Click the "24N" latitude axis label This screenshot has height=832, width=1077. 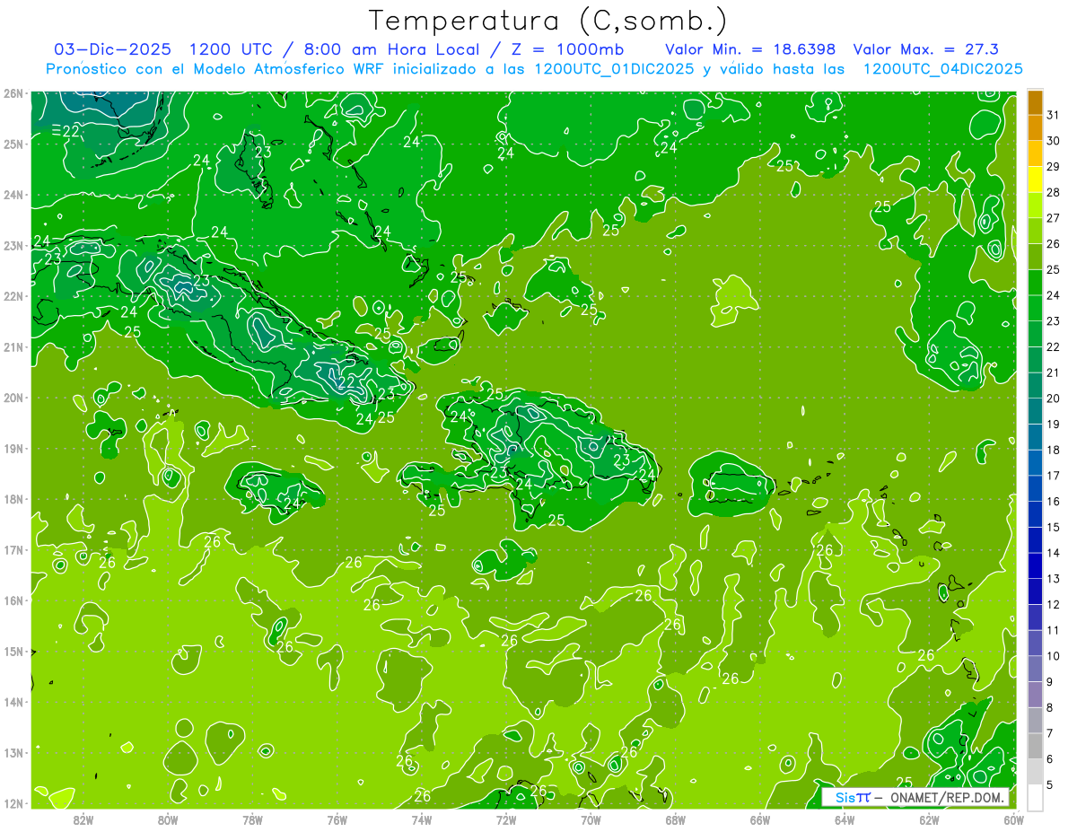[x=13, y=195]
